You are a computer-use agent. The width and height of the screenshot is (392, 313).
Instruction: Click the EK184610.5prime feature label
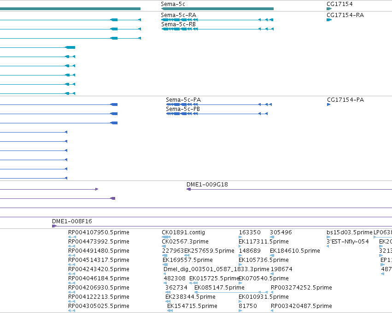pos(295,251)
